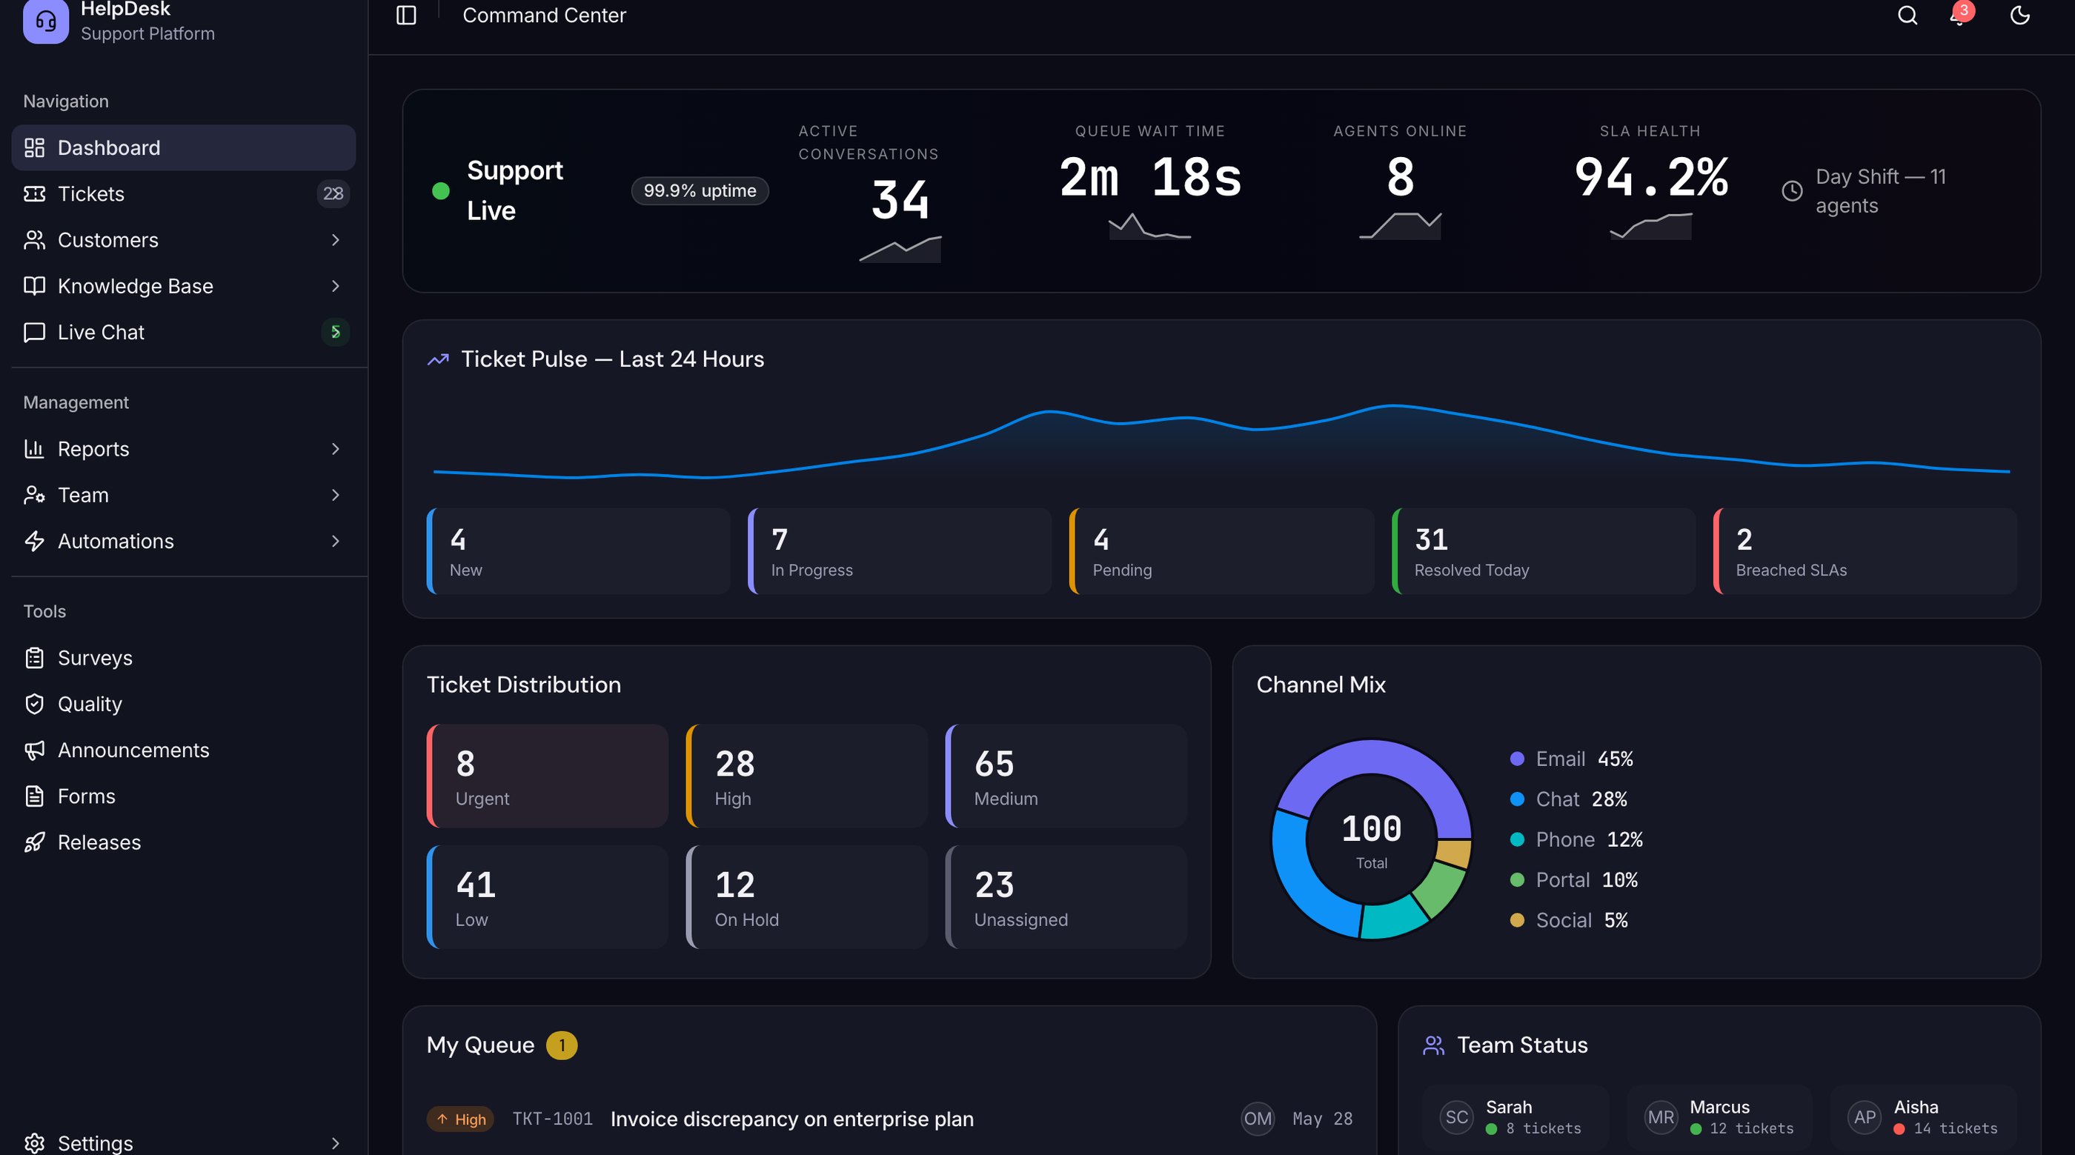Click the Automations lightning icon
The width and height of the screenshot is (2075, 1155).
click(x=34, y=542)
